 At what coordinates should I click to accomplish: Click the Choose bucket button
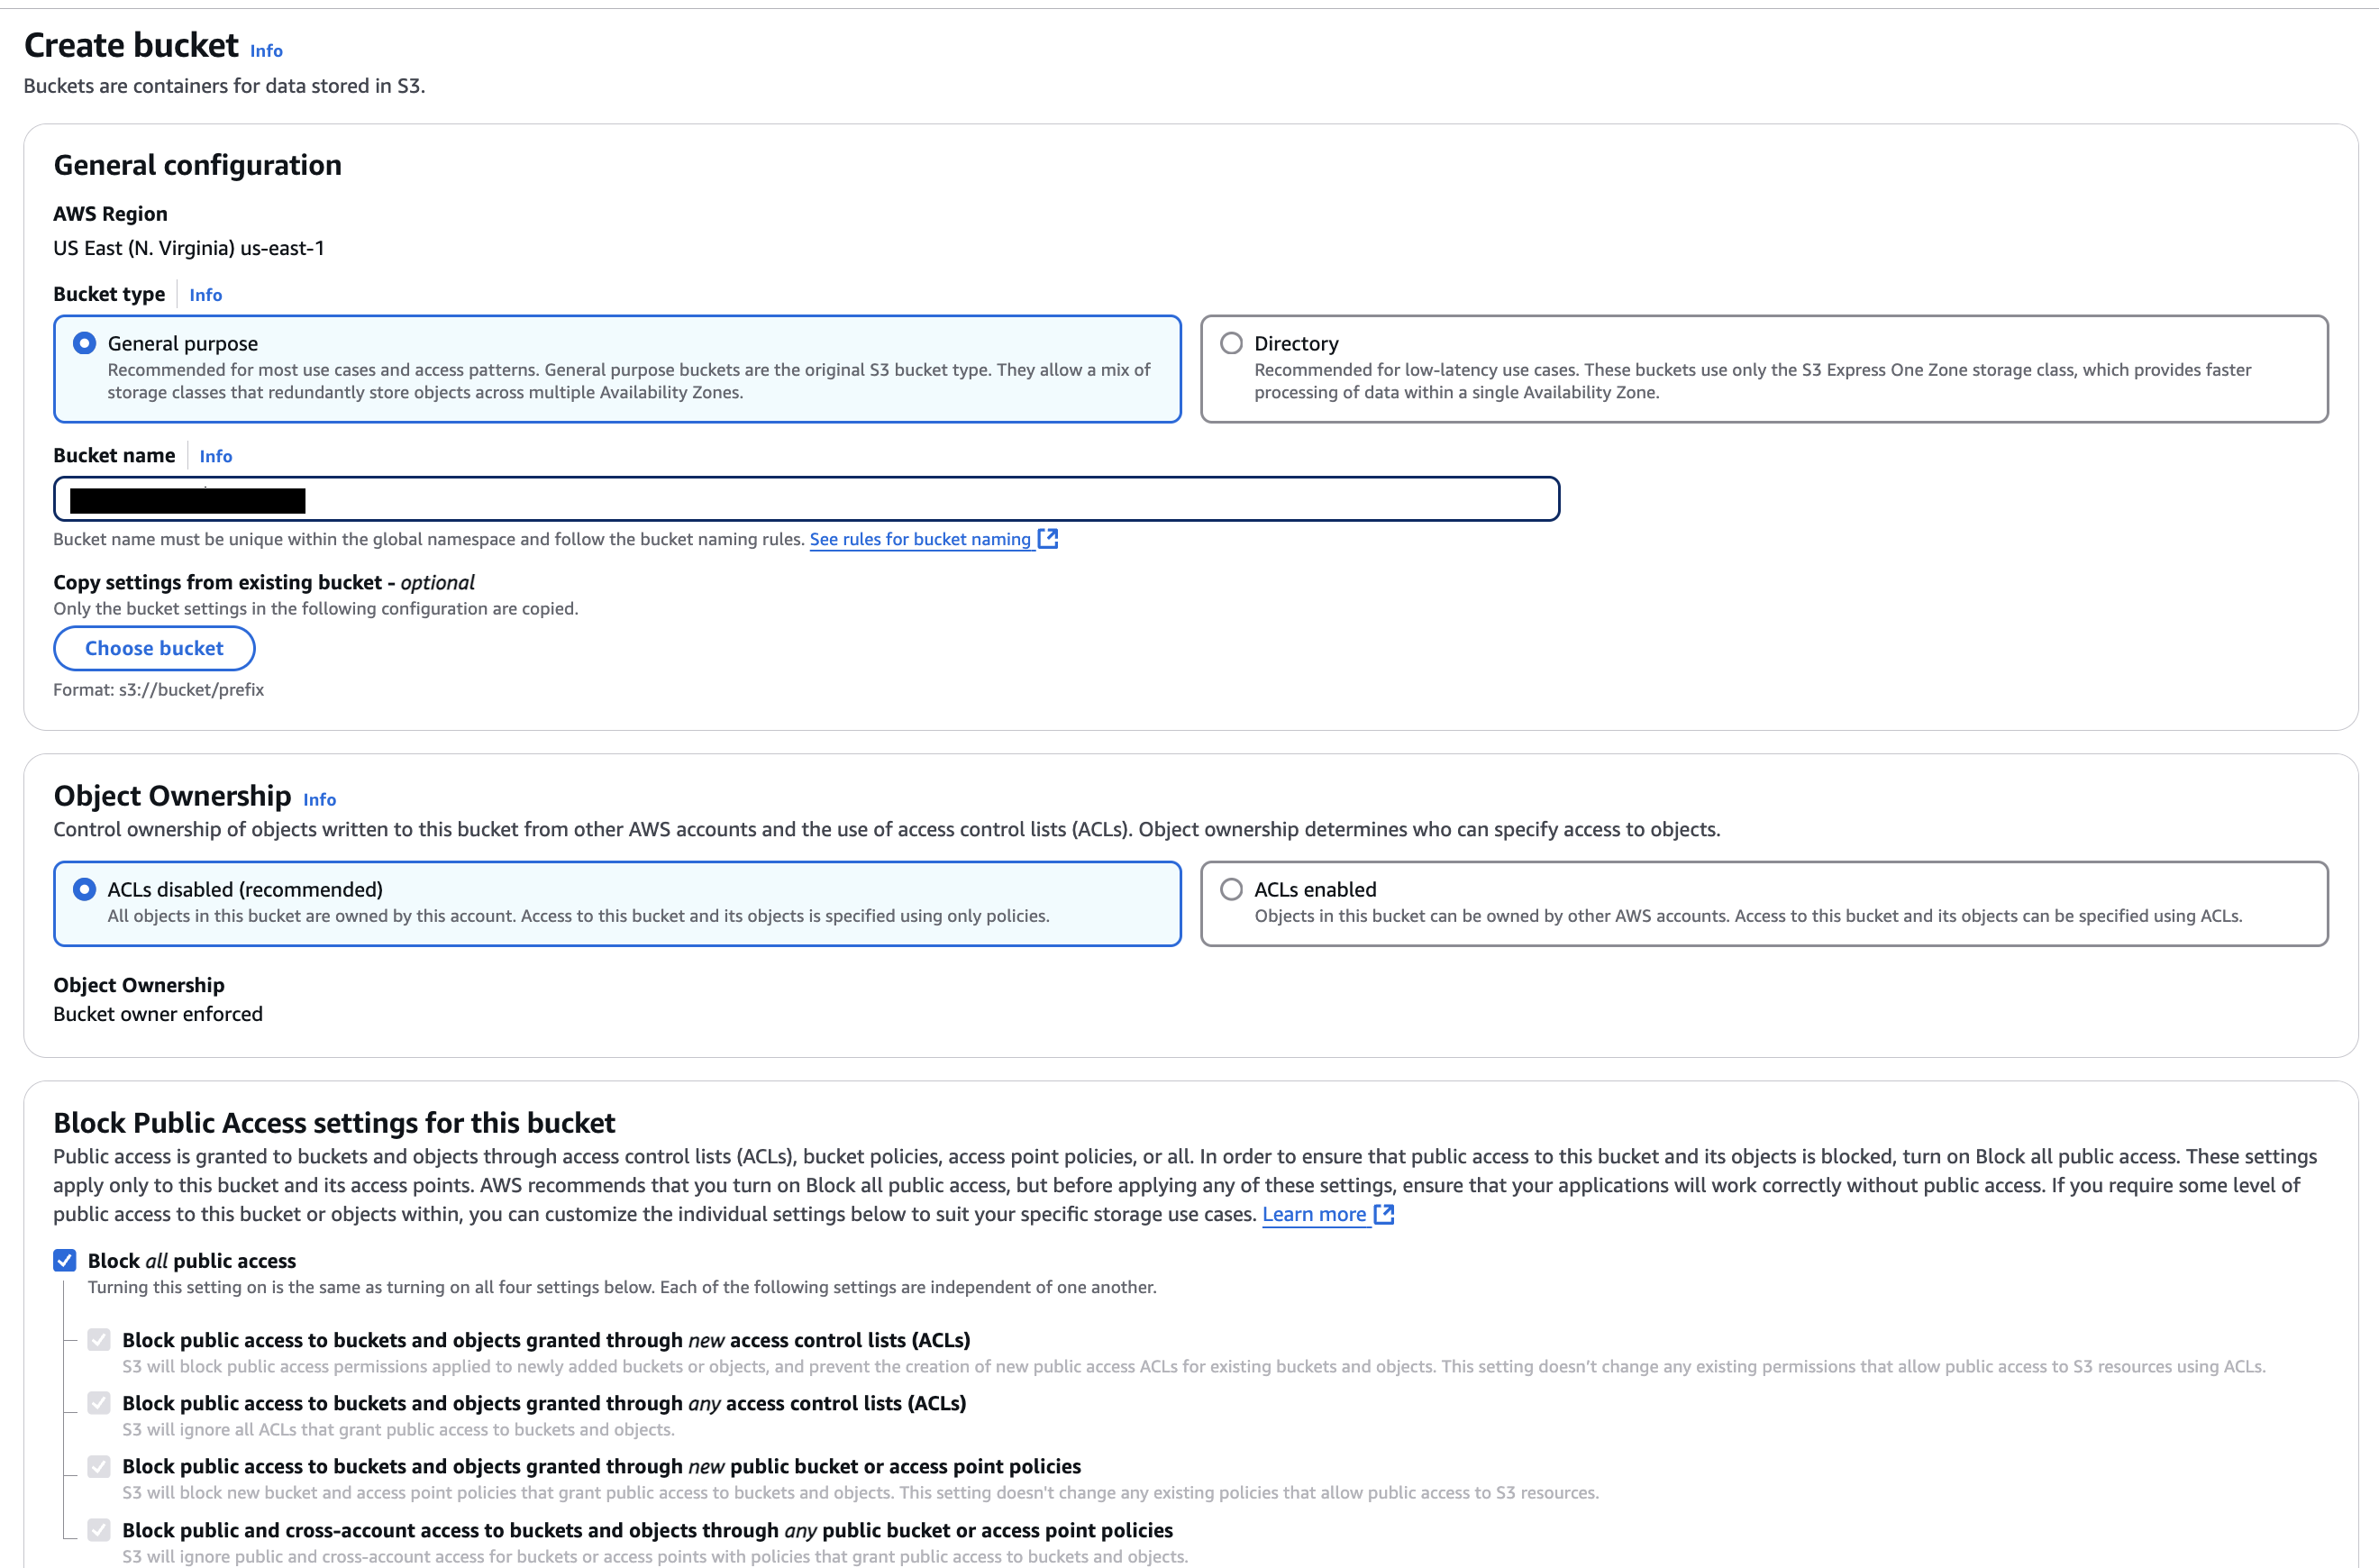point(154,647)
